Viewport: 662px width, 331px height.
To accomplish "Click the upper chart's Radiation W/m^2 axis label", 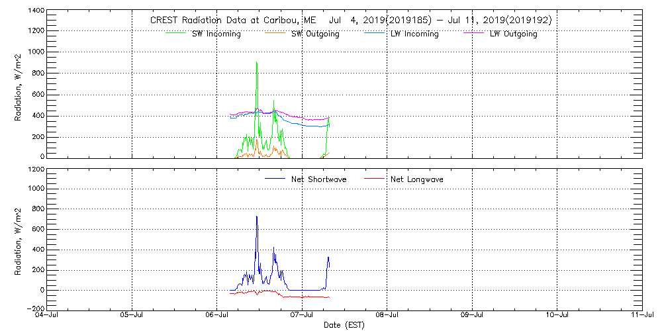I will tap(19, 85).
